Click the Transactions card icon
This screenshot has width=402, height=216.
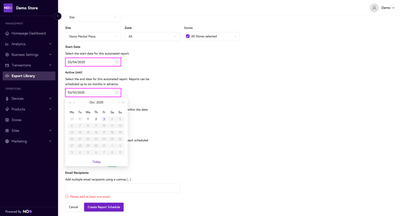tap(7, 65)
